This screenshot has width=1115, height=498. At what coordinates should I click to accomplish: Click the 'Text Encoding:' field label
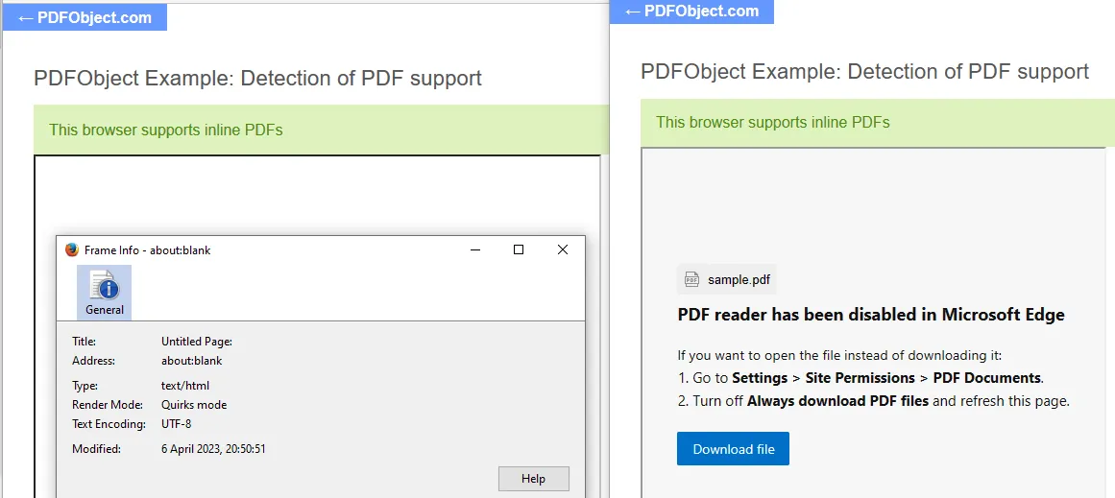pyautogui.click(x=109, y=424)
